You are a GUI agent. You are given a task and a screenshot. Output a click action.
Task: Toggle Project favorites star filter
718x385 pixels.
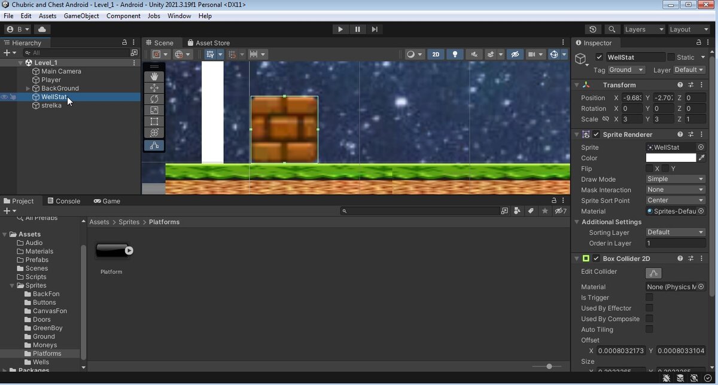(x=544, y=211)
